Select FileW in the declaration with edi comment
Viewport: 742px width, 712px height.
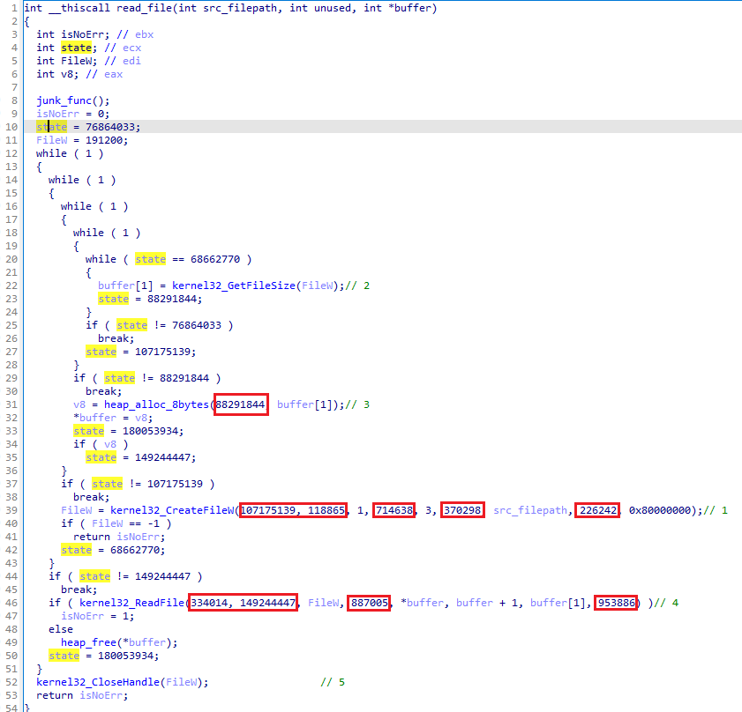click(x=76, y=61)
